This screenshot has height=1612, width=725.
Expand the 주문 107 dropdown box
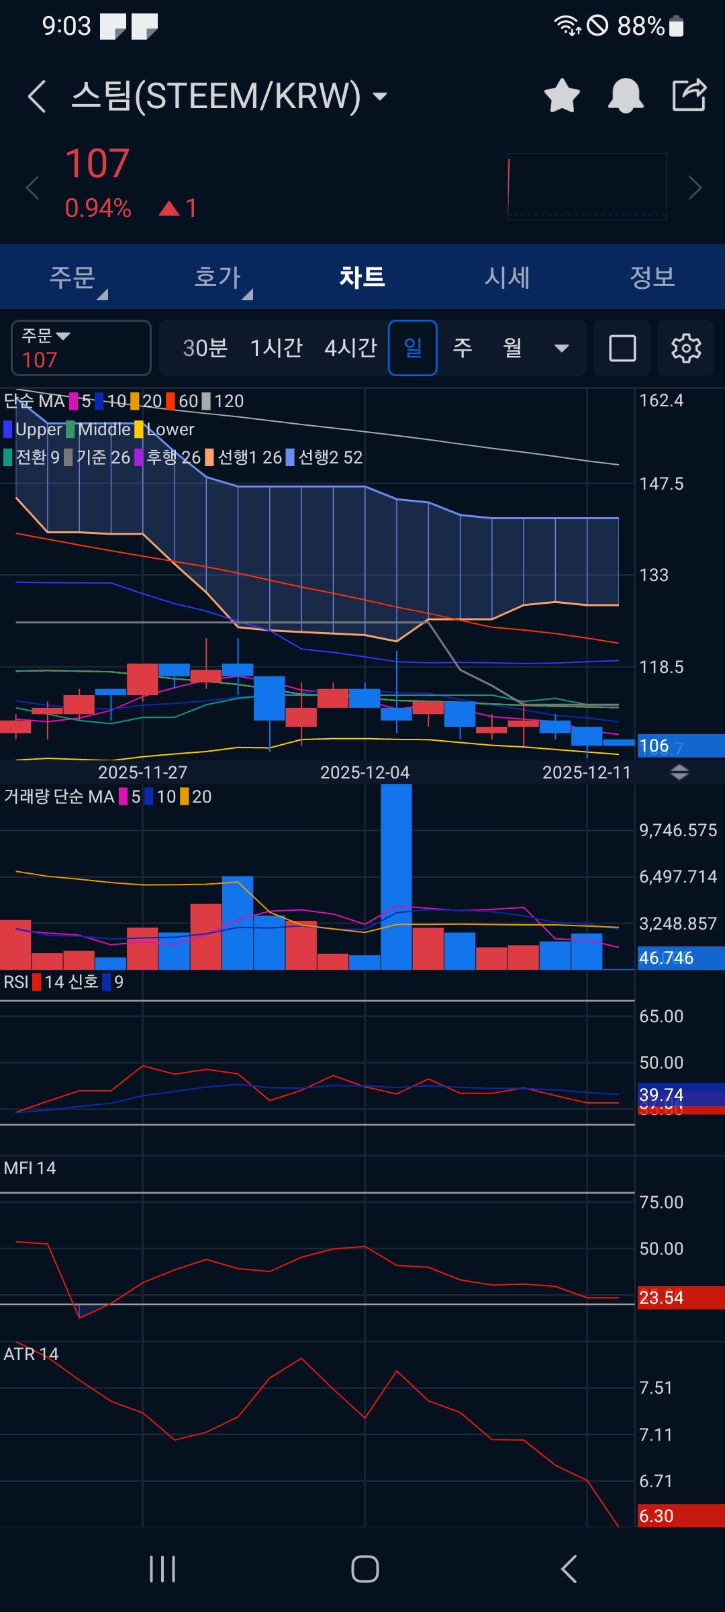(x=81, y=348)
